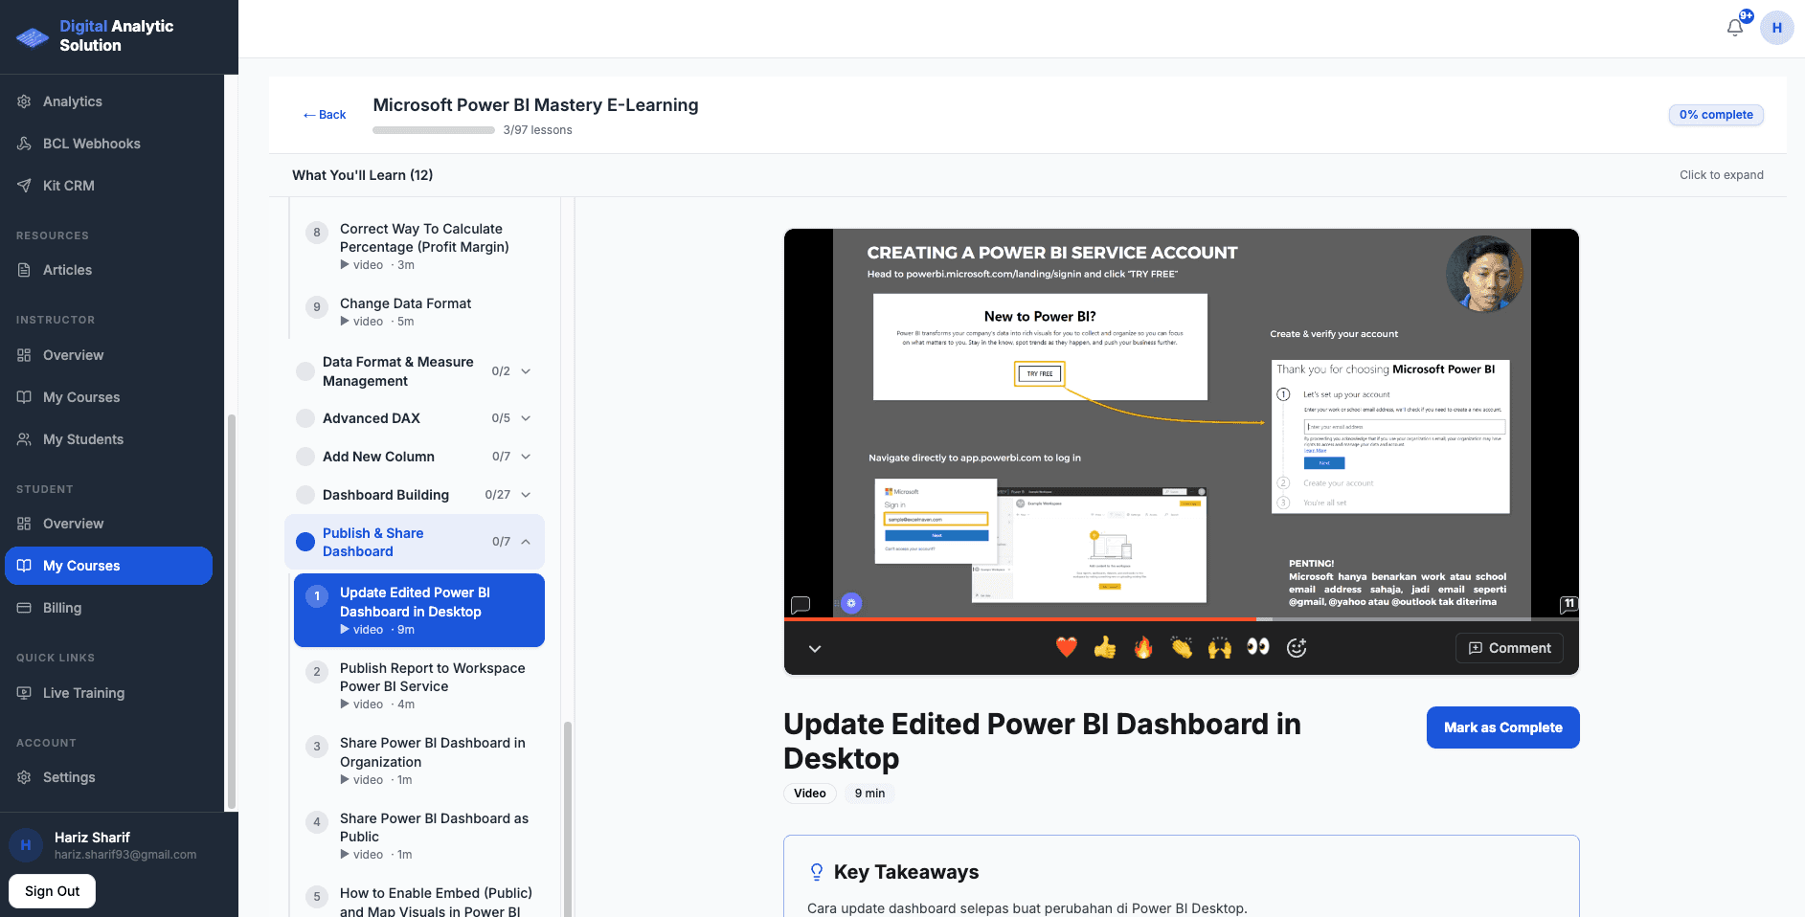Toggle Advanced DAX completion circle
Screen dimensions: 1805x917
(305, 418)
